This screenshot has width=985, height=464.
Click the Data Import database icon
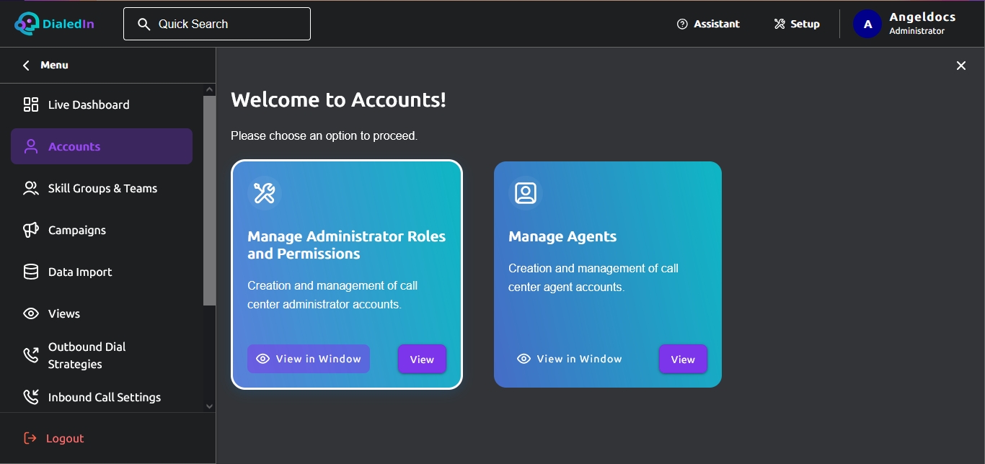pyautogui.click(x=31, y=272)
